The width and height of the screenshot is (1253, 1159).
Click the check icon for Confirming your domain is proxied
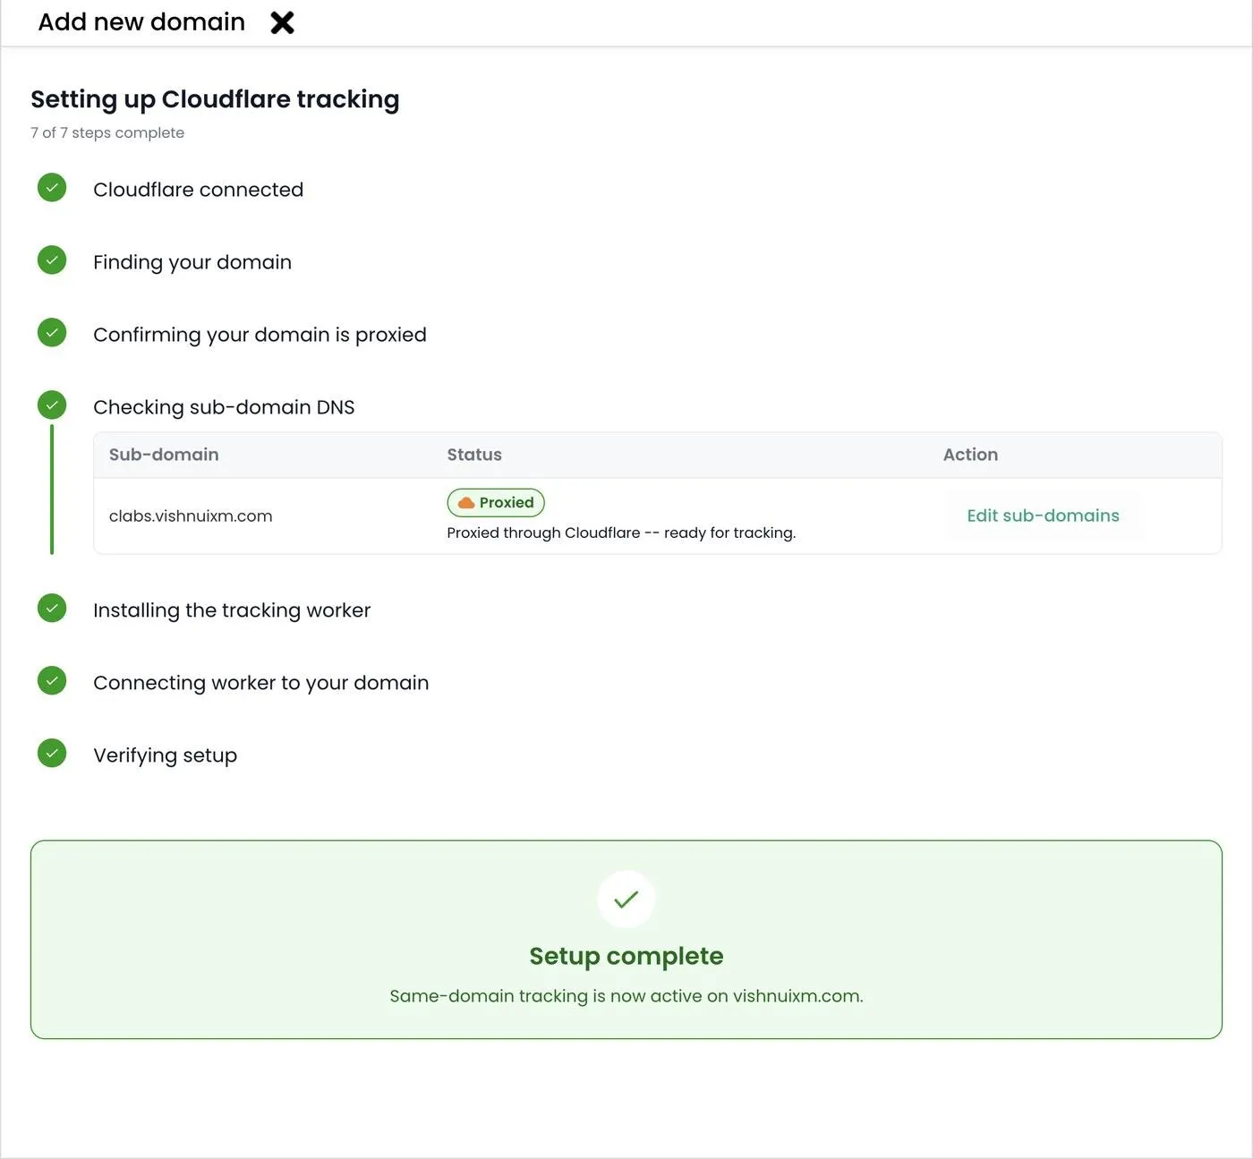[52, 333]
